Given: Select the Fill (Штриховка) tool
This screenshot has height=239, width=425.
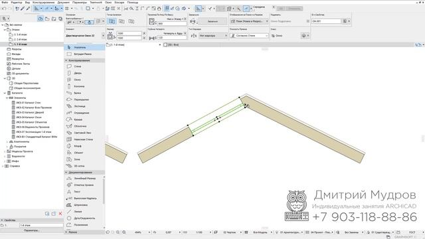Looking at the screenshot, I should [x=84, y=205].
